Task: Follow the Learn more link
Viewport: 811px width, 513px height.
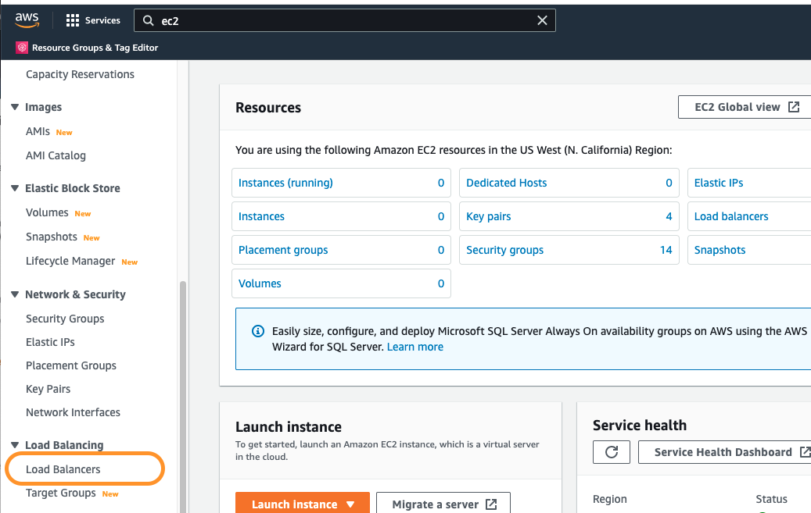Action: (x=414, y=347)
